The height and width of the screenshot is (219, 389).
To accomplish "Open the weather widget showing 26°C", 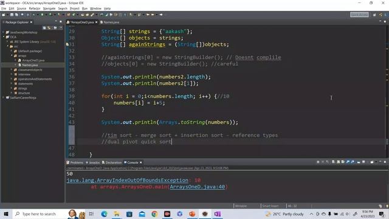I will tap(284, 214).
